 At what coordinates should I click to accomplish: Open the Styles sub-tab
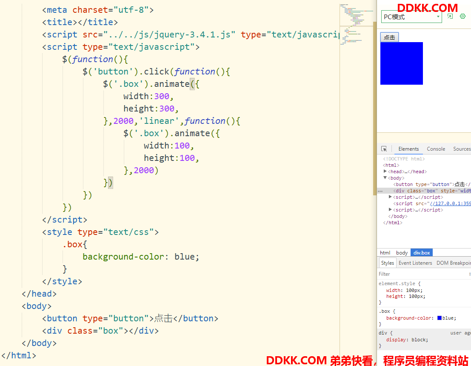point(387,263)
